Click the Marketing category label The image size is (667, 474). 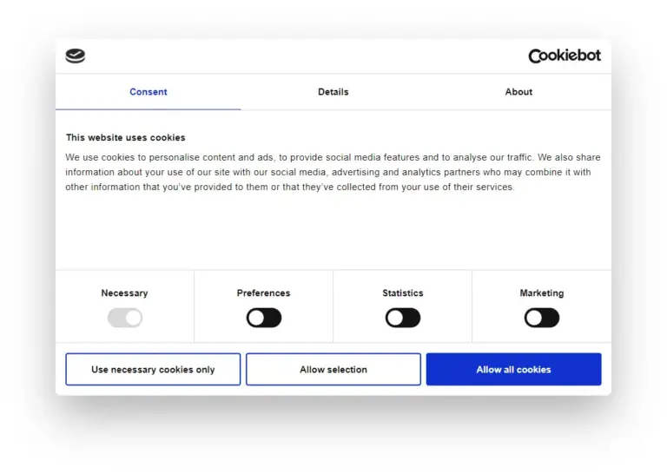[542, 293]
